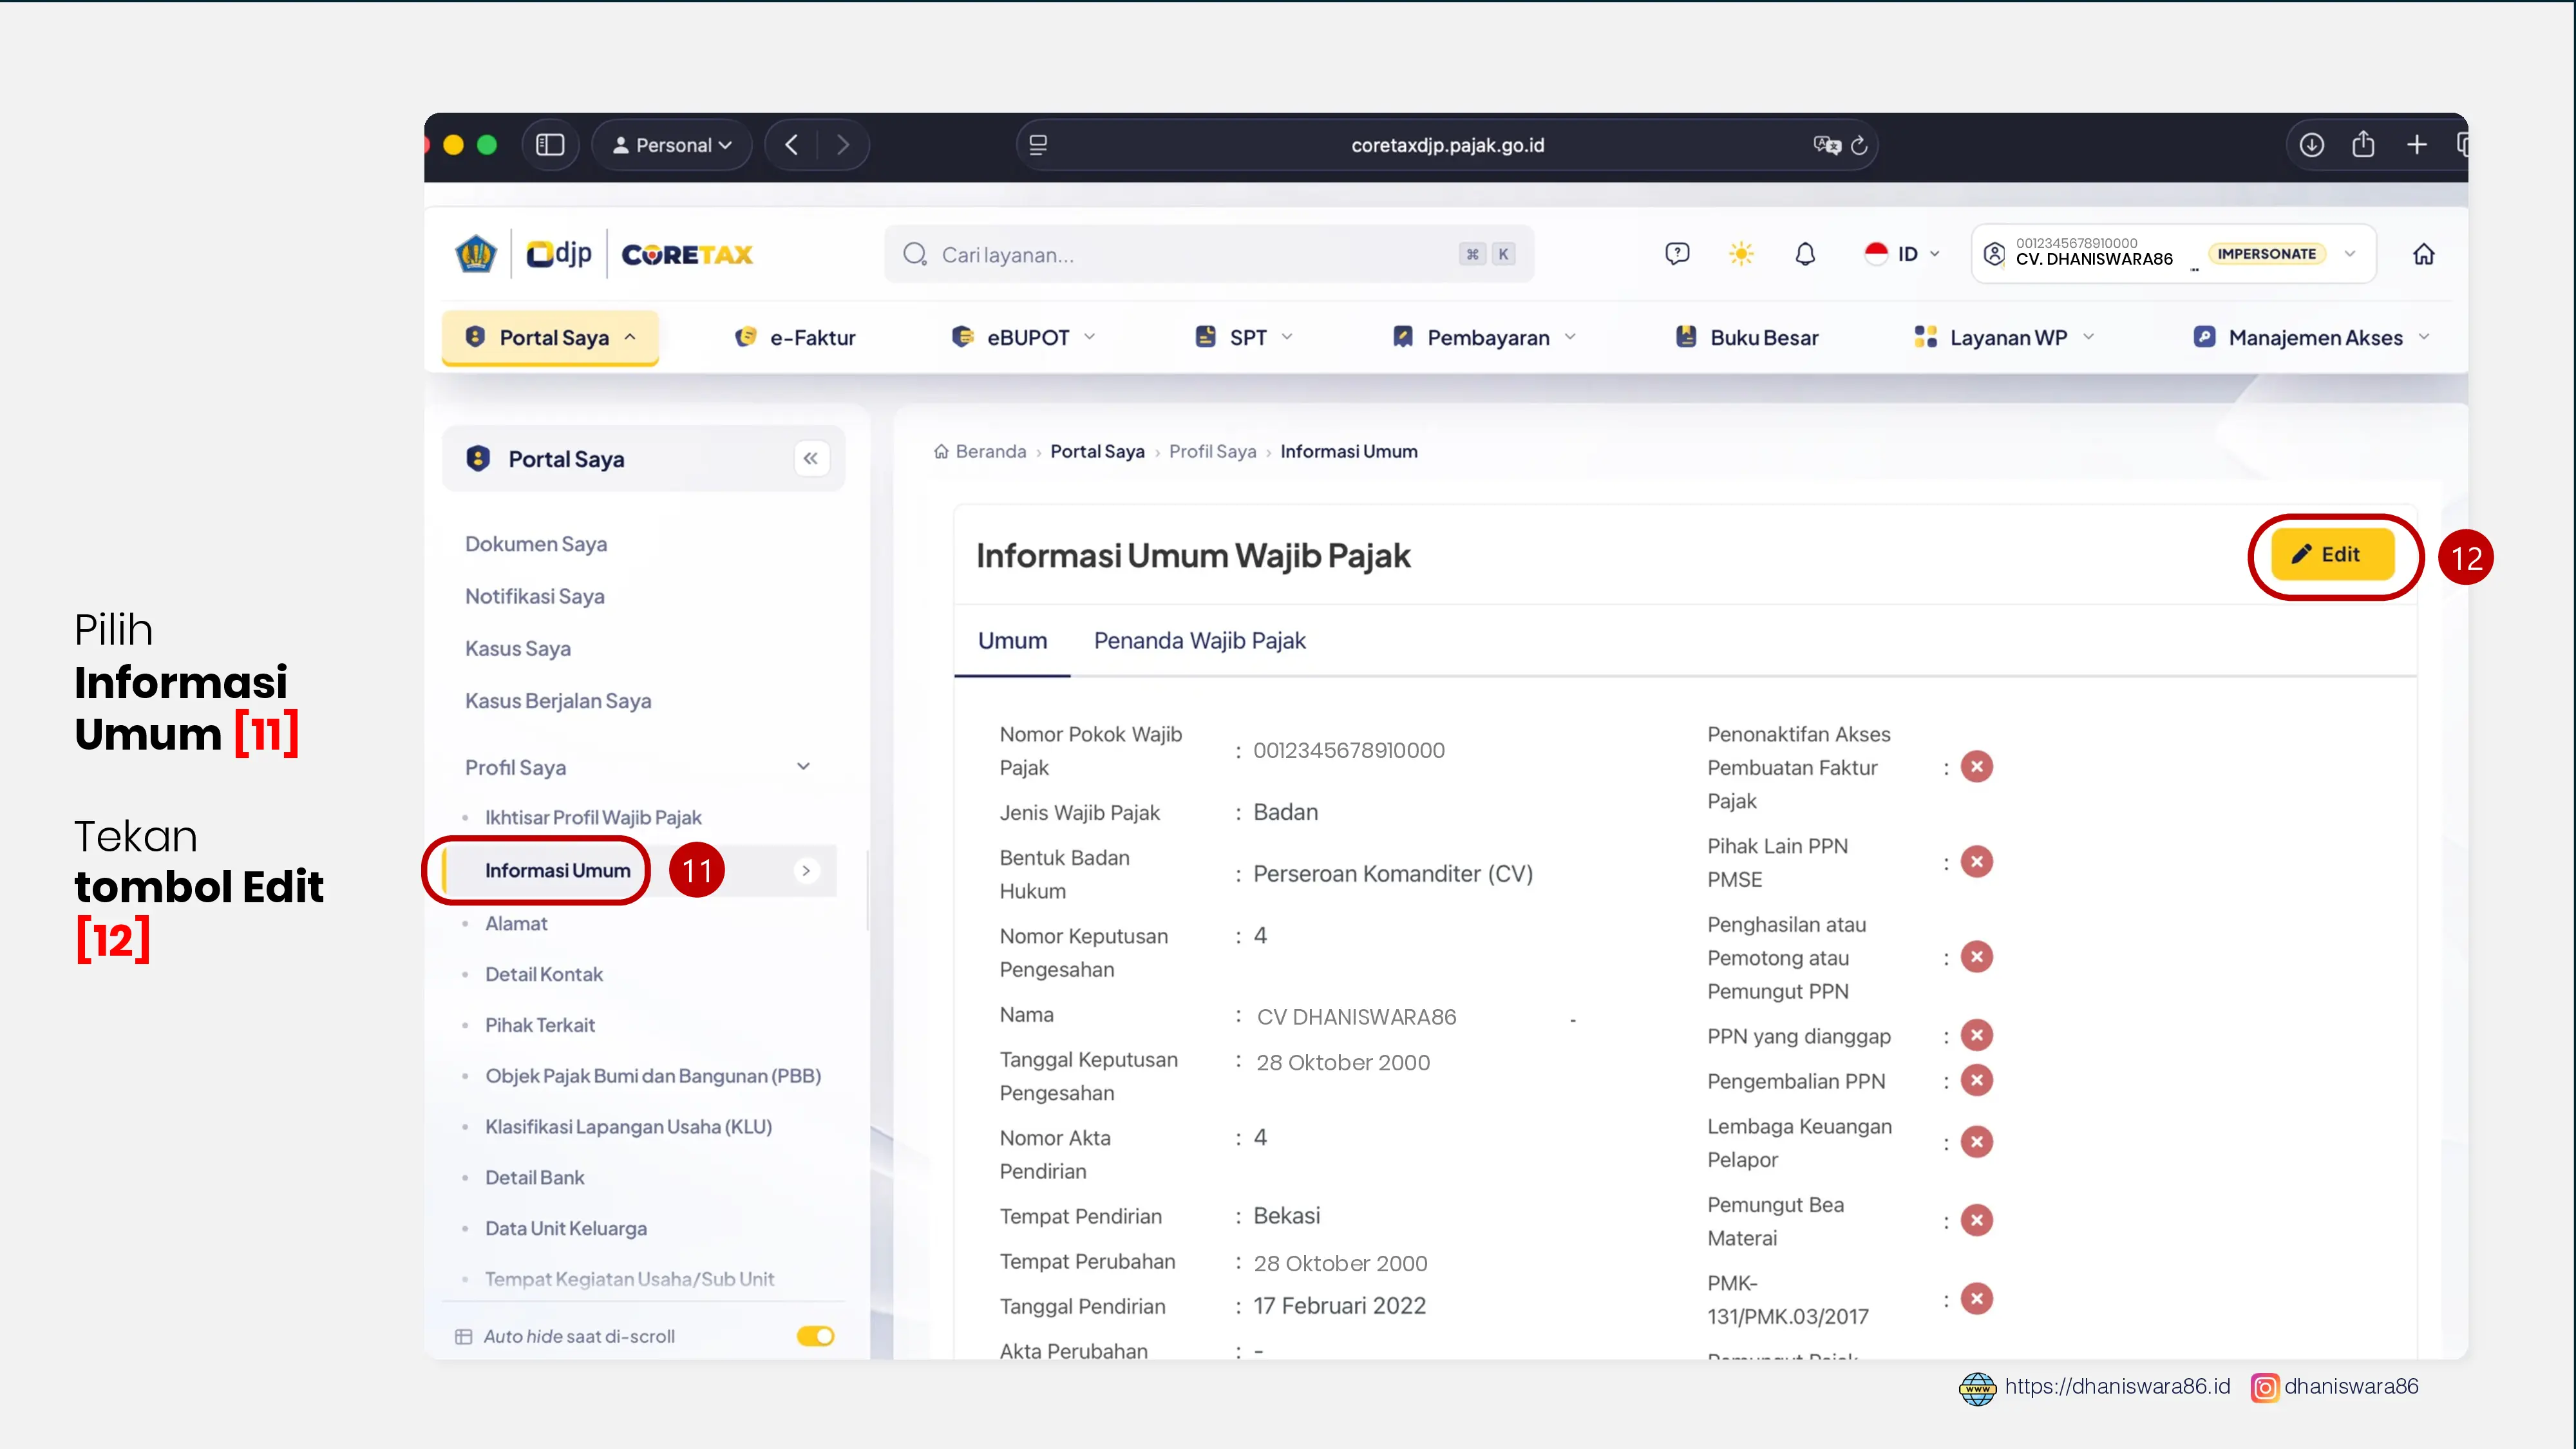Open the Buku Besar menu

(x=1747, y=338)
